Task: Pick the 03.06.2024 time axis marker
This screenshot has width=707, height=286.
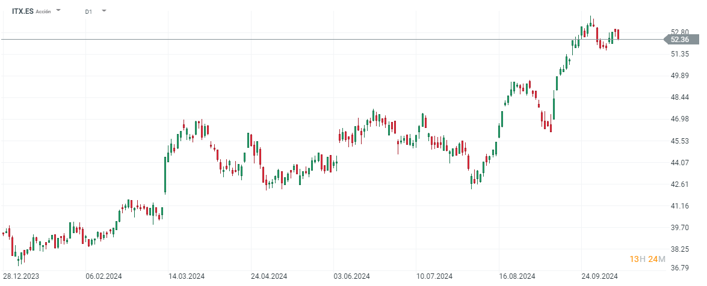Action: pyautogui.click(x=351, y=276)
